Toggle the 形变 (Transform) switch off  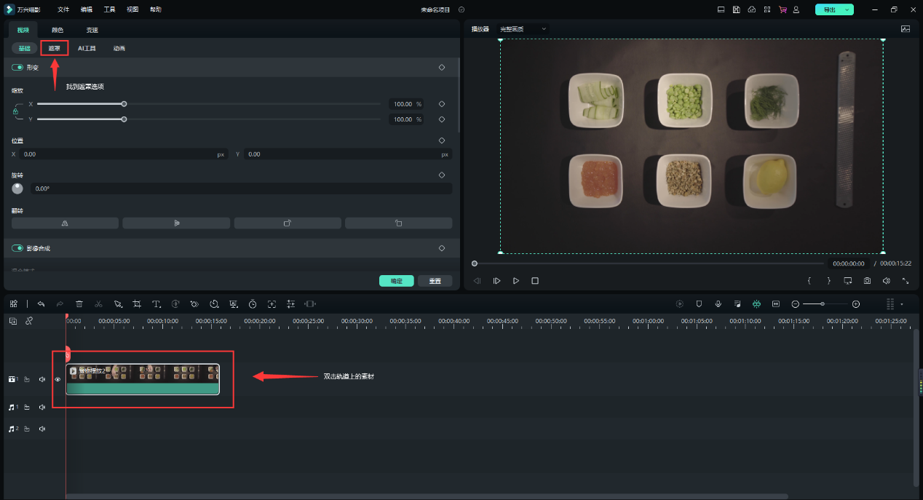[x=17, y=67]
